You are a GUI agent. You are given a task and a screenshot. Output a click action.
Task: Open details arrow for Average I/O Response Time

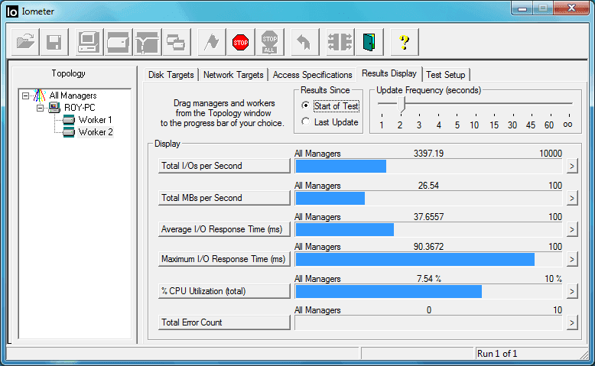(572, 229)
